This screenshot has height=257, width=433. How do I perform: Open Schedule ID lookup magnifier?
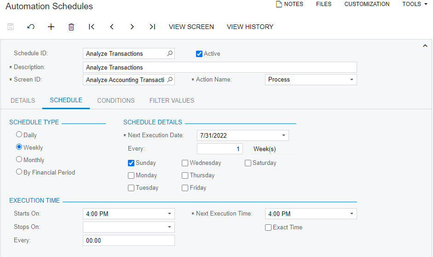click(170, 53)
